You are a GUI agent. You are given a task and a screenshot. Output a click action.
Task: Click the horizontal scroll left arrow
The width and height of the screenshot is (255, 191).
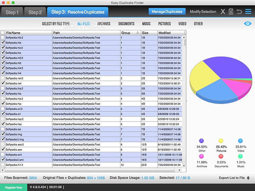(2, 170)
